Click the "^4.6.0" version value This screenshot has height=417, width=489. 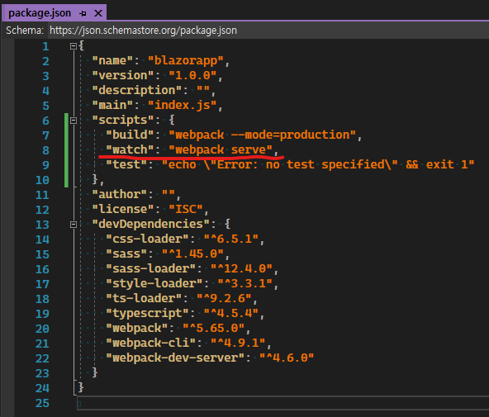point(287,358)
